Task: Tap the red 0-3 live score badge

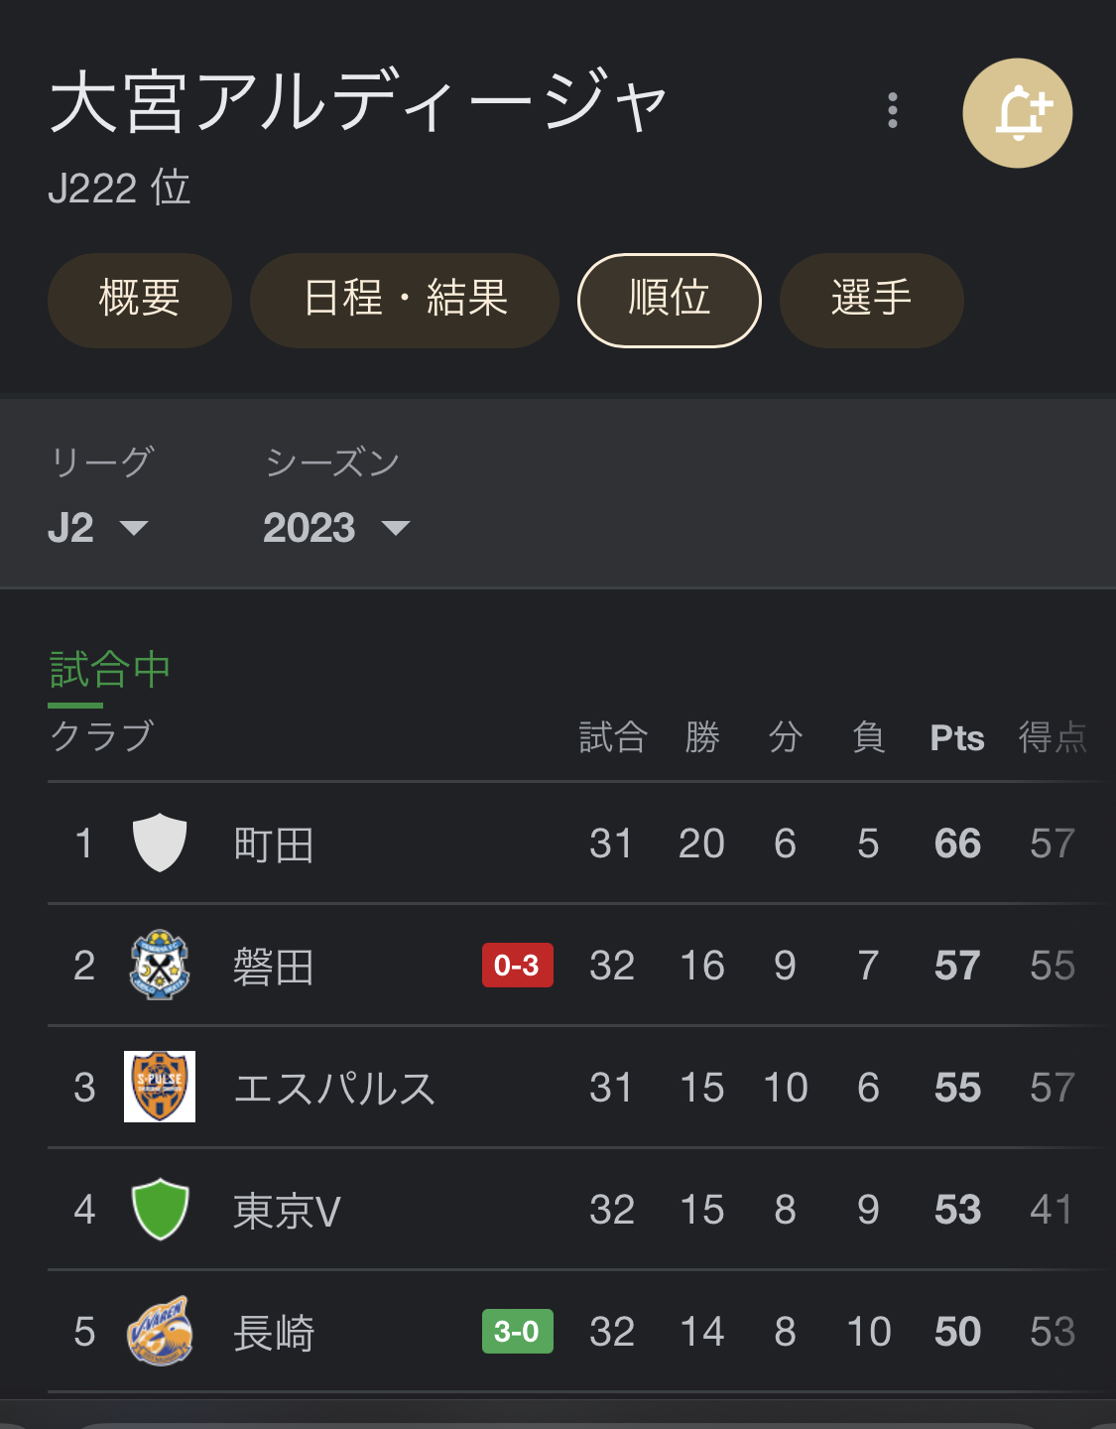Action: click(517, 966)
